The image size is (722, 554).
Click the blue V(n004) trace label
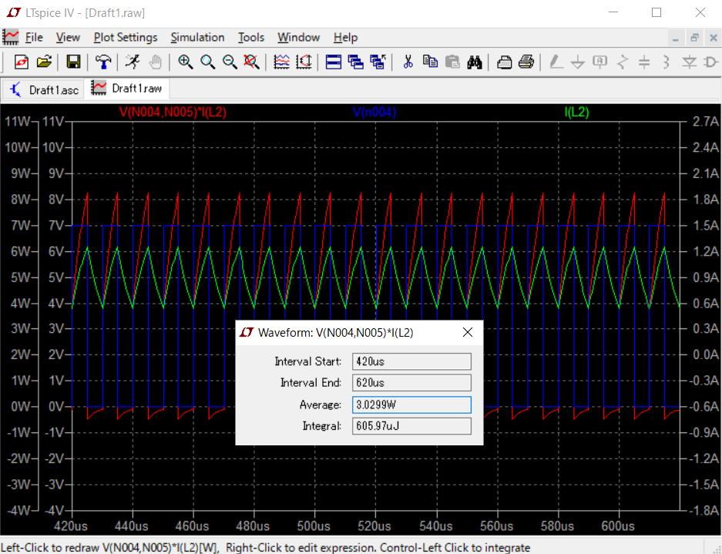[x=374, y=112]
